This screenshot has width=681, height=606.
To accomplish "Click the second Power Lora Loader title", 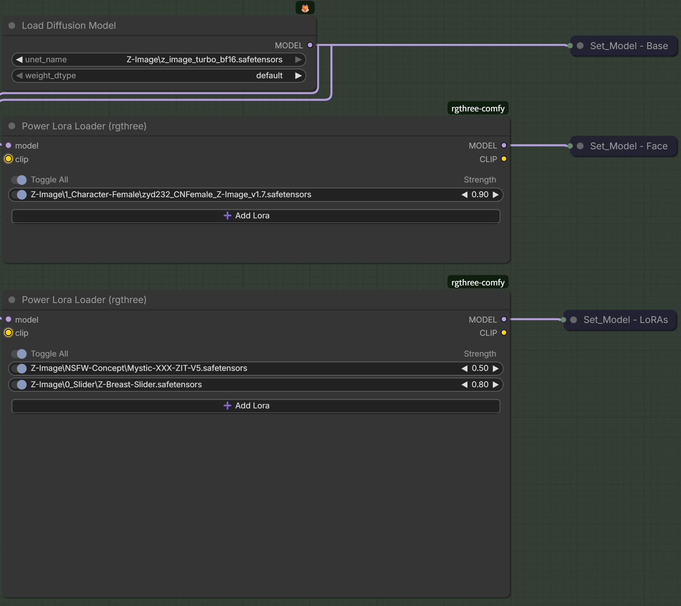I will tap(84, 300).
